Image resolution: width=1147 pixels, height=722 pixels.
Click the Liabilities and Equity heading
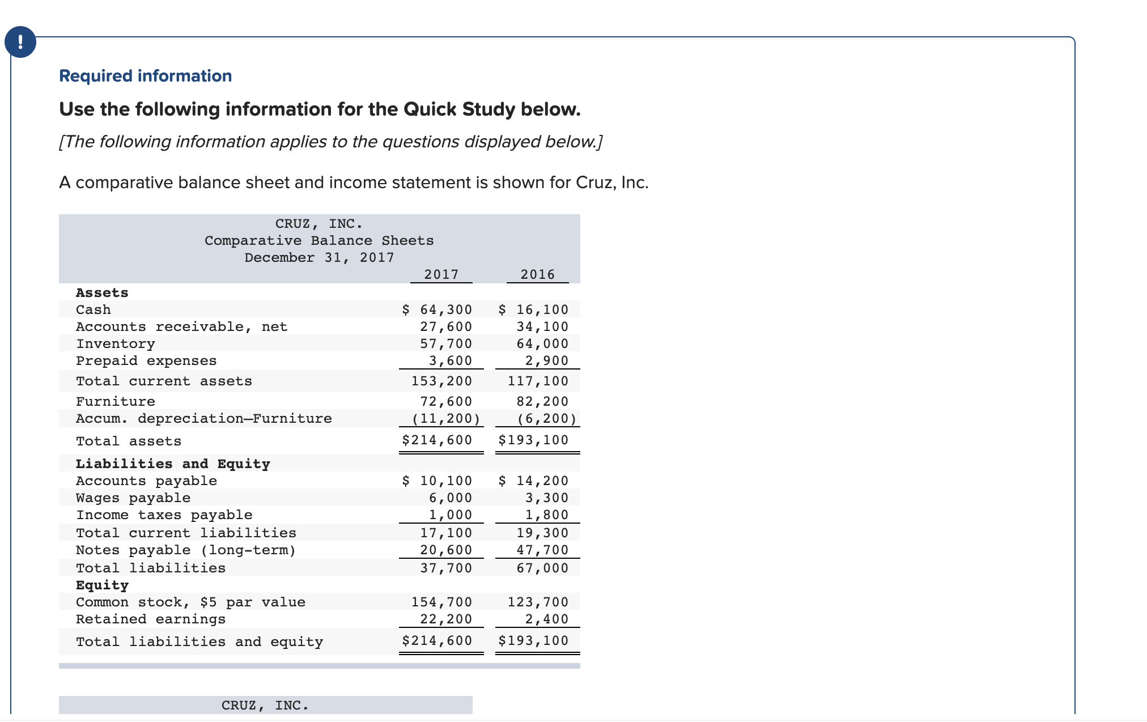pyautogui.click(x=173, y=464)
